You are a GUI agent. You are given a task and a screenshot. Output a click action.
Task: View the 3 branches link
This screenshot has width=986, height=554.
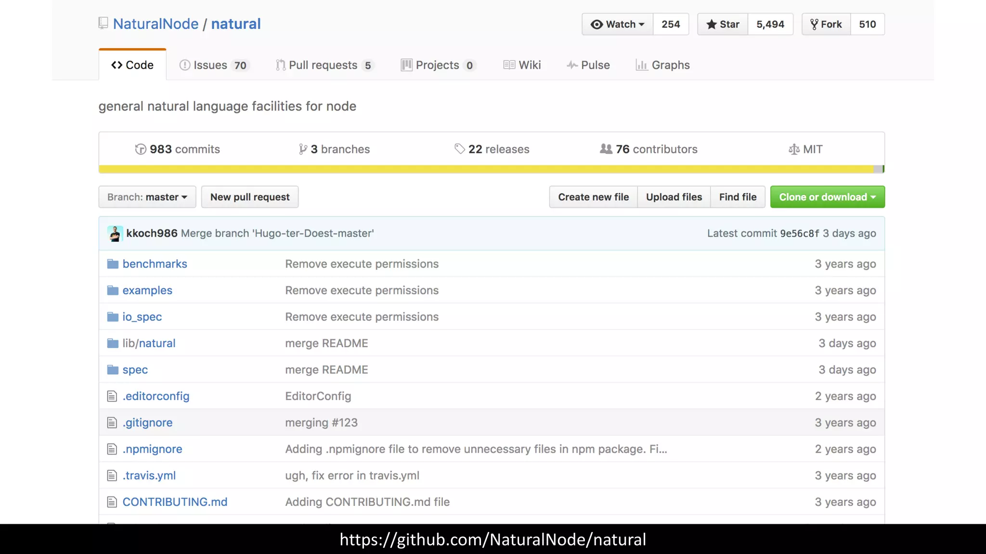coord(334,149)
